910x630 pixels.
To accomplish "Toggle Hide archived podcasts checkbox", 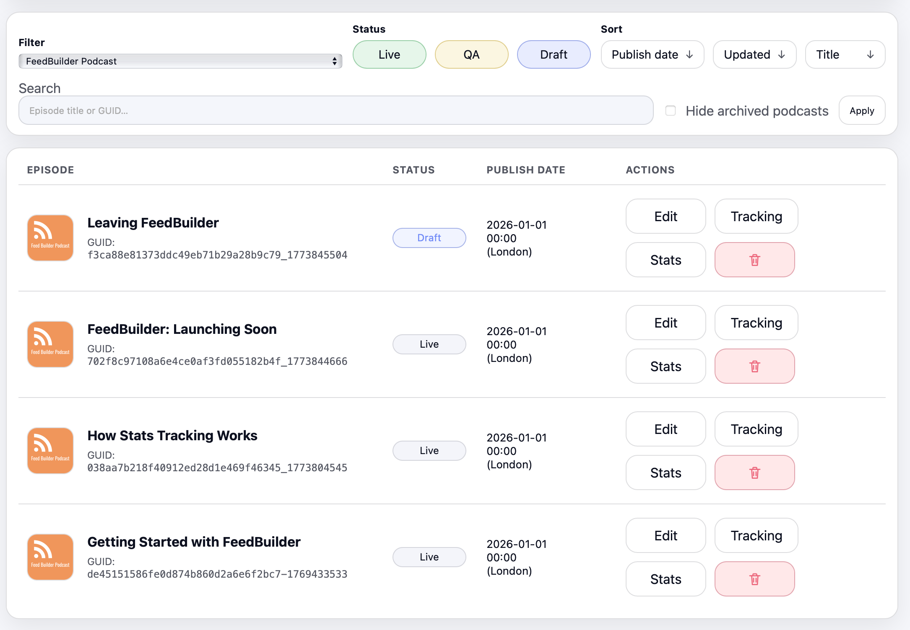I will click(671, 111).
